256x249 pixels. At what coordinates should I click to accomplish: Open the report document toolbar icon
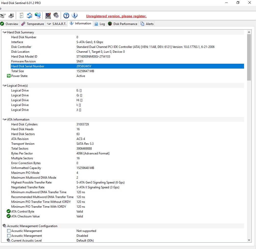21,16
